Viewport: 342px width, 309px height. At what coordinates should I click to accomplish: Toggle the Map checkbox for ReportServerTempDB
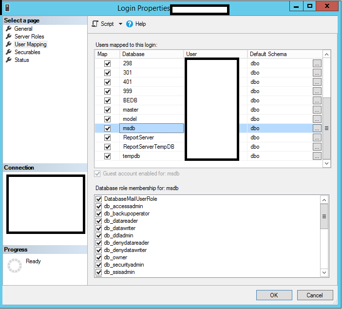(x=107, y=147)
